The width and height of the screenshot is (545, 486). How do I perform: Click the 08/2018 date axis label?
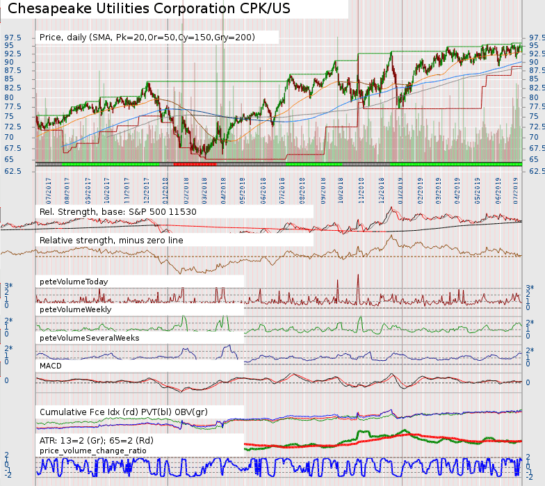coord(302,191)
